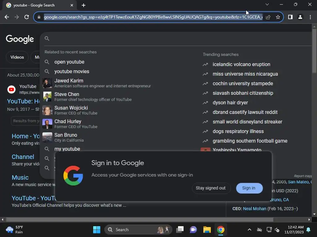The image size is (317, 237).
Task: Choose trending grambling southern football game
Action: (x=250, y=141)
